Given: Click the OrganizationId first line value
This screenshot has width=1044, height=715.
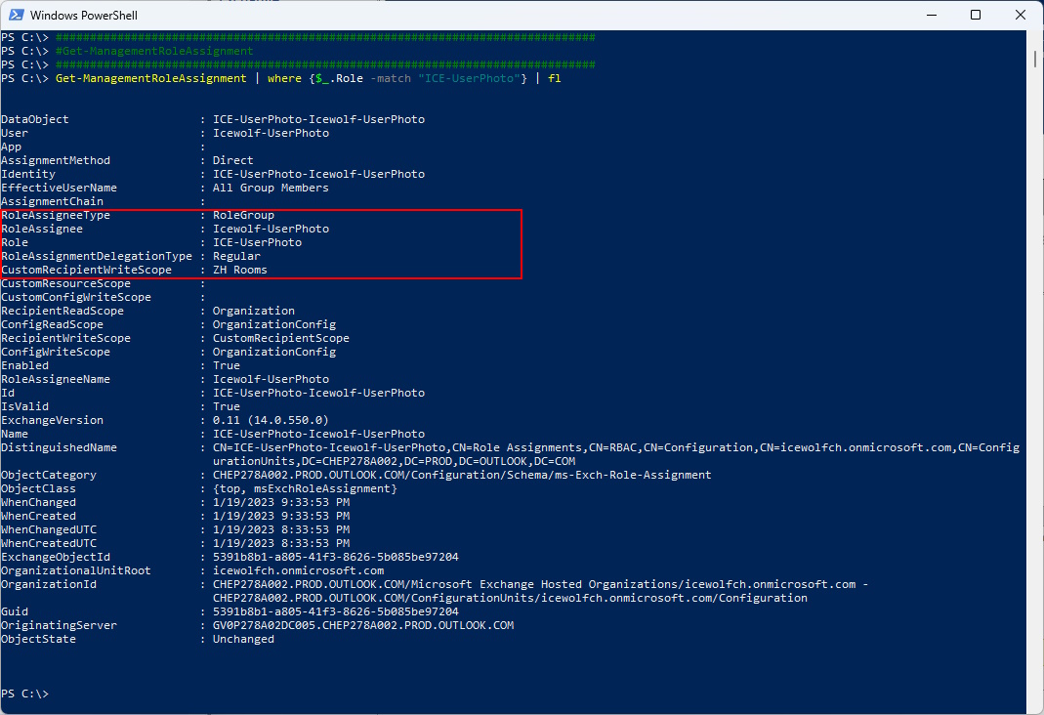Looking at the screenshot, I should (540, 584).
